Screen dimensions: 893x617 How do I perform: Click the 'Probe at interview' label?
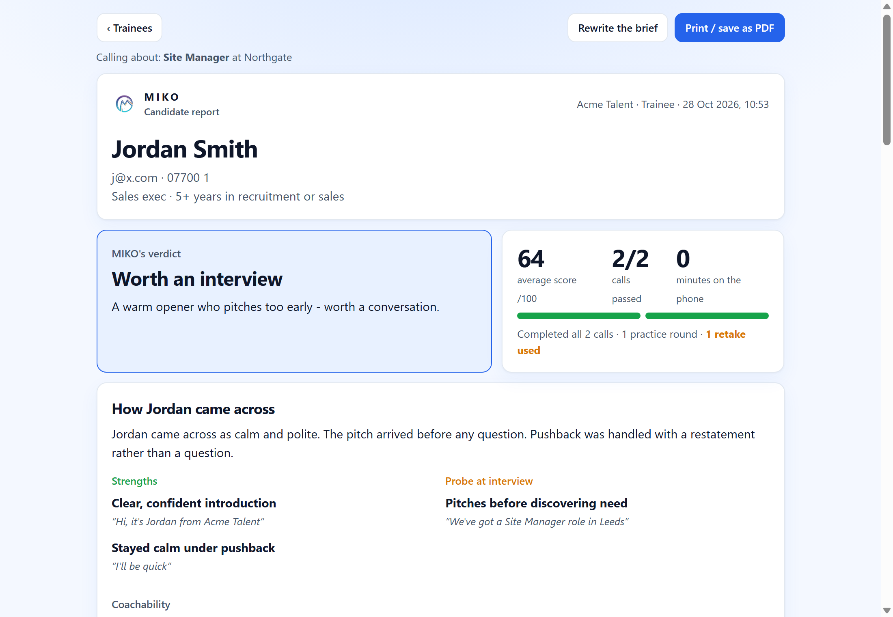click(x=489, y=481)
